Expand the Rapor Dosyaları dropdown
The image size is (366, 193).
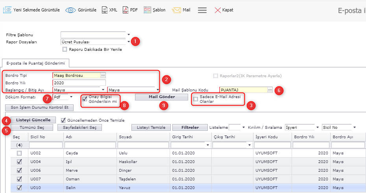[129, 42]
